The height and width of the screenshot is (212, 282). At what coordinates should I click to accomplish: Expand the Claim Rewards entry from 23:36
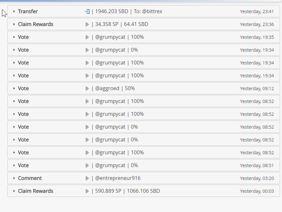coord(14,24)
